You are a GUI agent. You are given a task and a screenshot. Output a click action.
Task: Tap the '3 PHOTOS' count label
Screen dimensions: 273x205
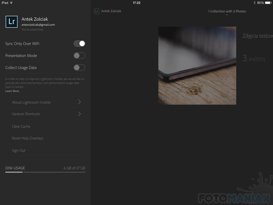[x=254, y=58]
